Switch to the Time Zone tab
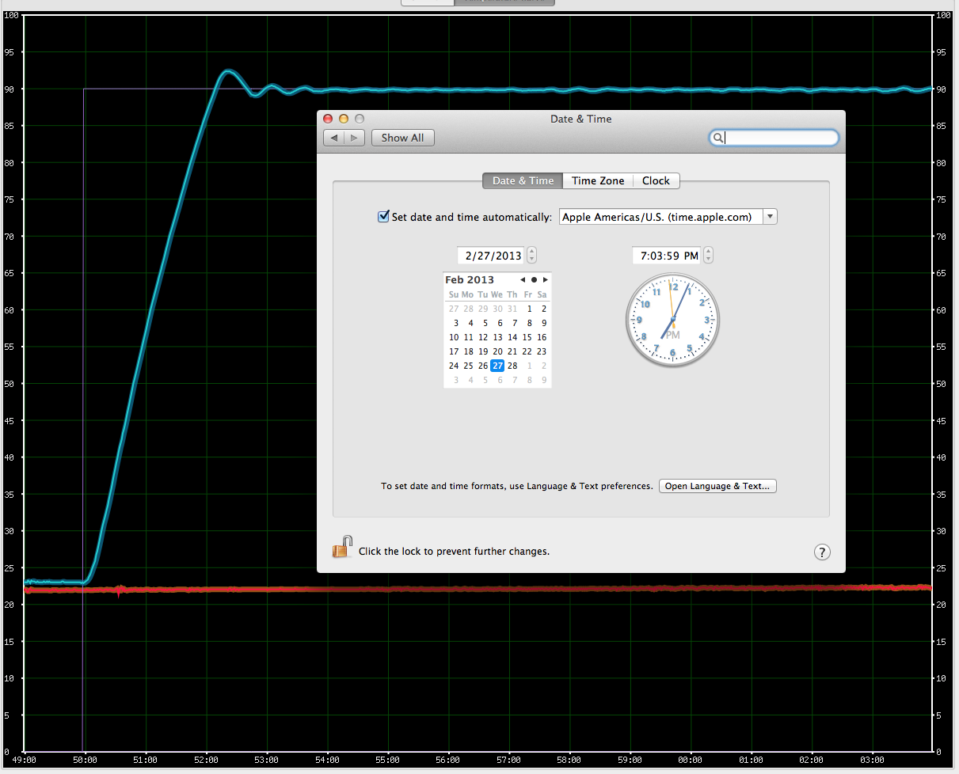959x774 pixels. 598,180
